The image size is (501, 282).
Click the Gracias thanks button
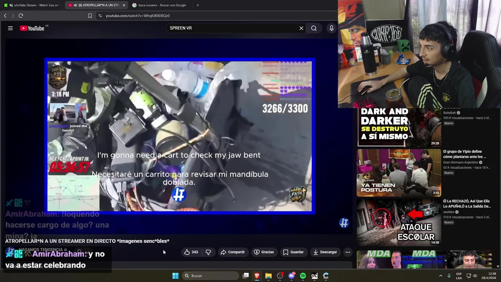[x=264, y=252]
